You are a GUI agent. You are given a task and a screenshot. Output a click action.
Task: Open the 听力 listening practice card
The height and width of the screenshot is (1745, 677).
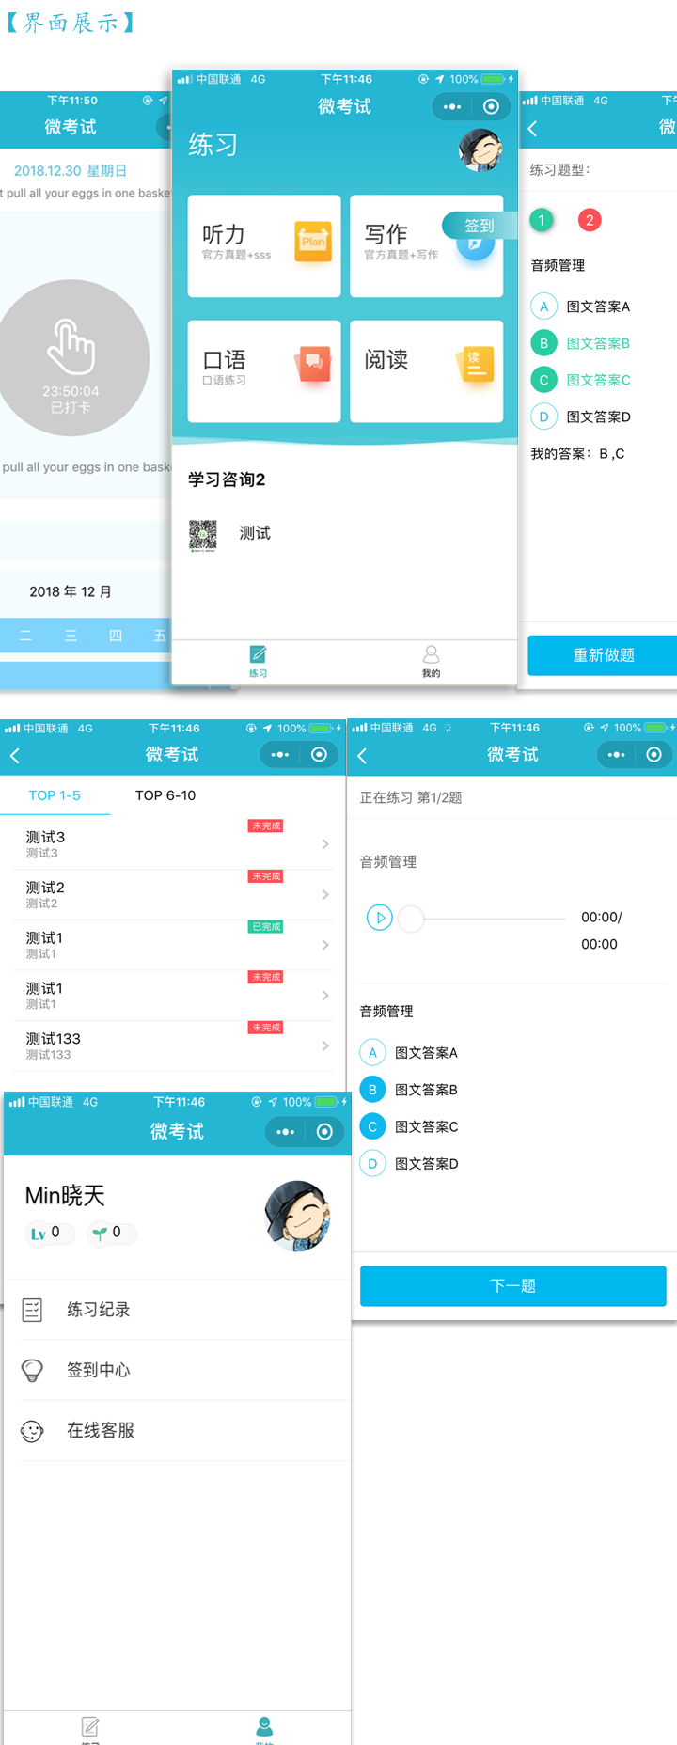263,245
